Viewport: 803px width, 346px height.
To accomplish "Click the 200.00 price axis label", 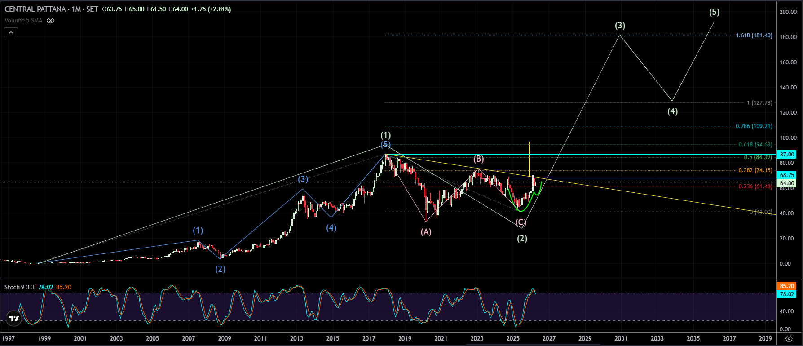I will pyautogui.click(x=788, y=12).
